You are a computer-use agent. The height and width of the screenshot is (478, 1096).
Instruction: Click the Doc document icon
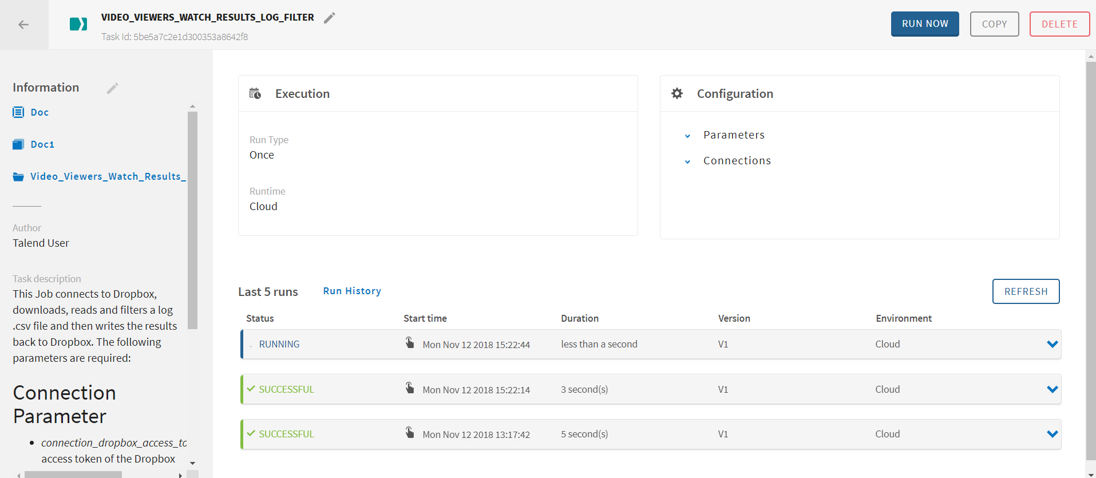18,112
